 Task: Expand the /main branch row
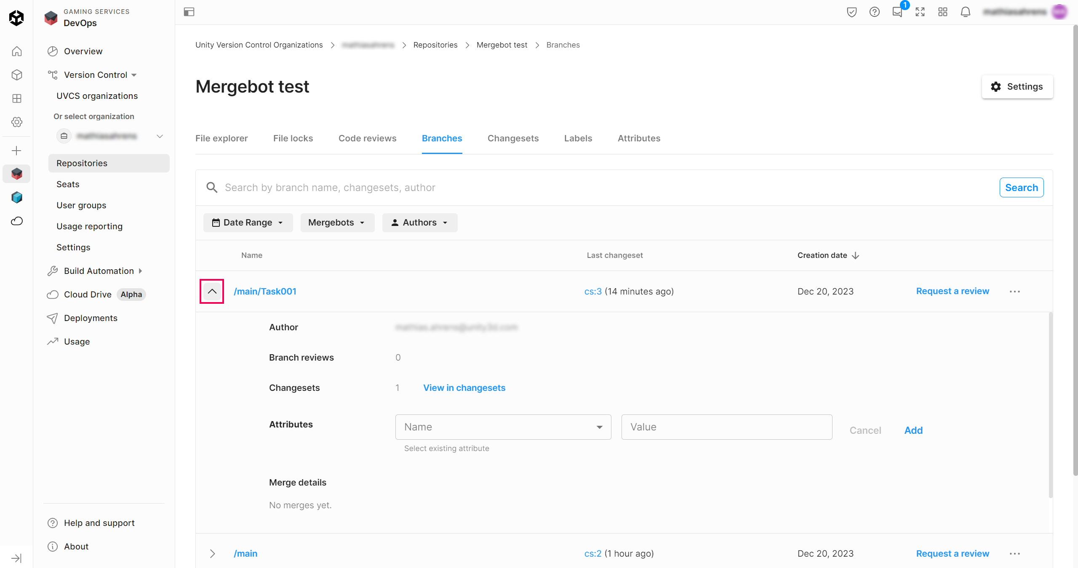pos(212,554)
